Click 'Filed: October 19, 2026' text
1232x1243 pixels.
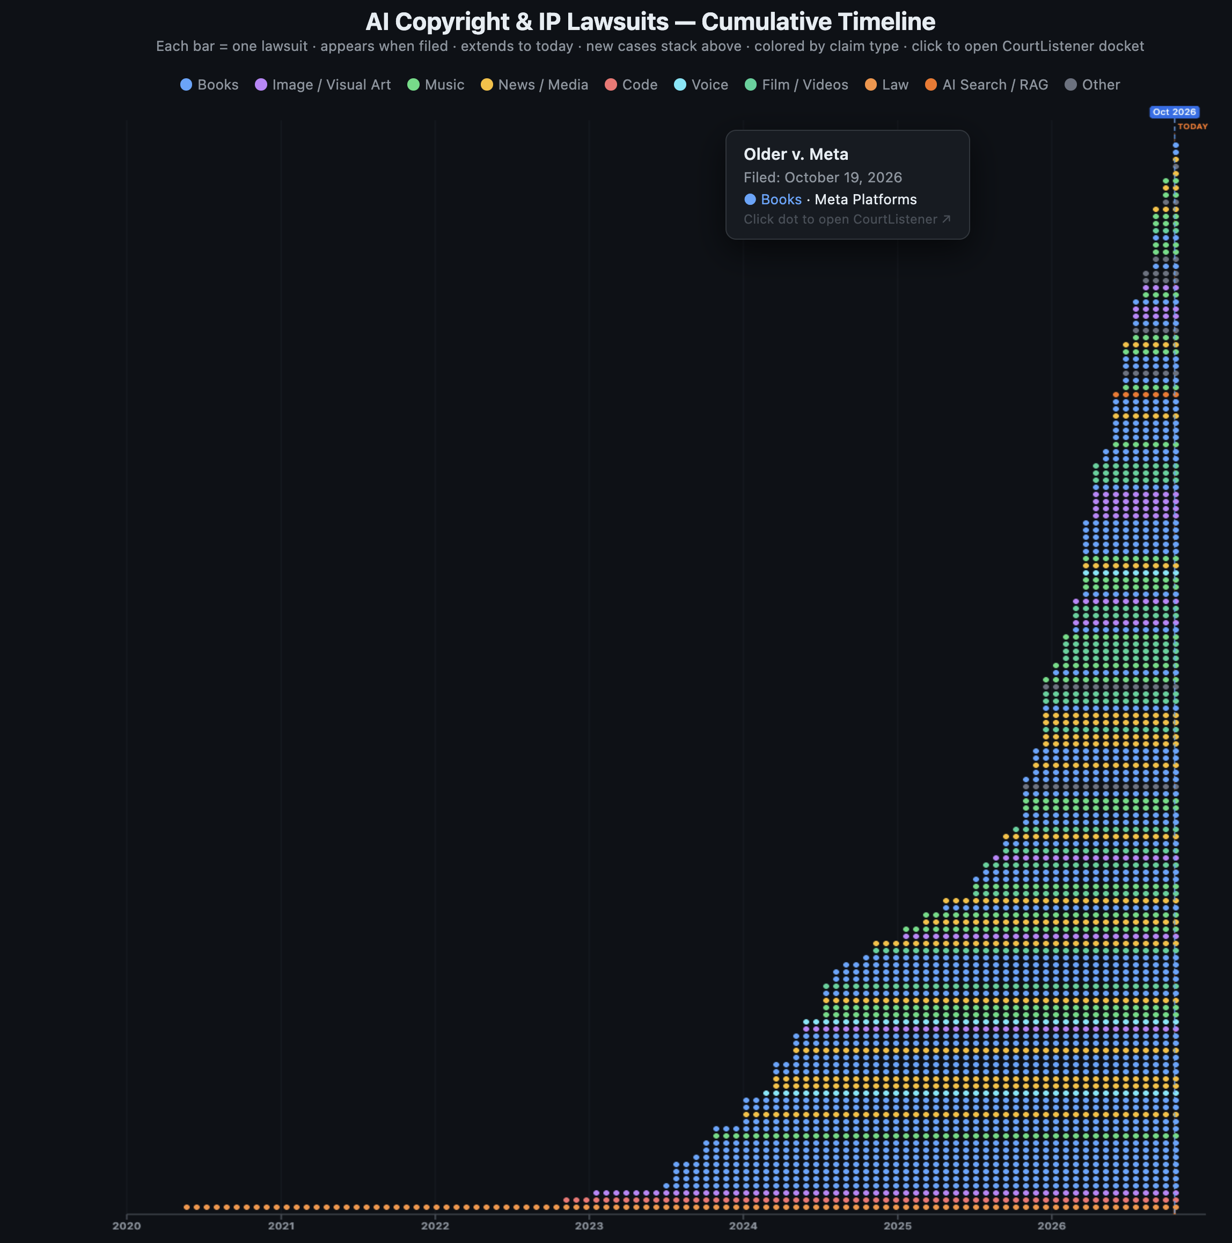[x=823, y=177]
